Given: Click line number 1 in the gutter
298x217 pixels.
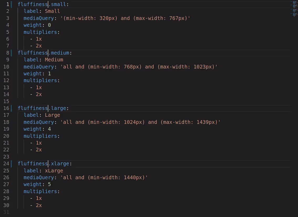Looking at the screenshot, I should coord(8,4).
